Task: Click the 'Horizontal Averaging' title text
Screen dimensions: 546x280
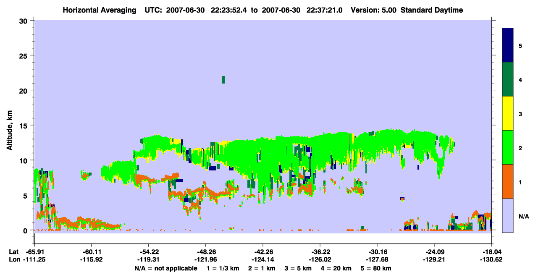Action: pos(100,10)
